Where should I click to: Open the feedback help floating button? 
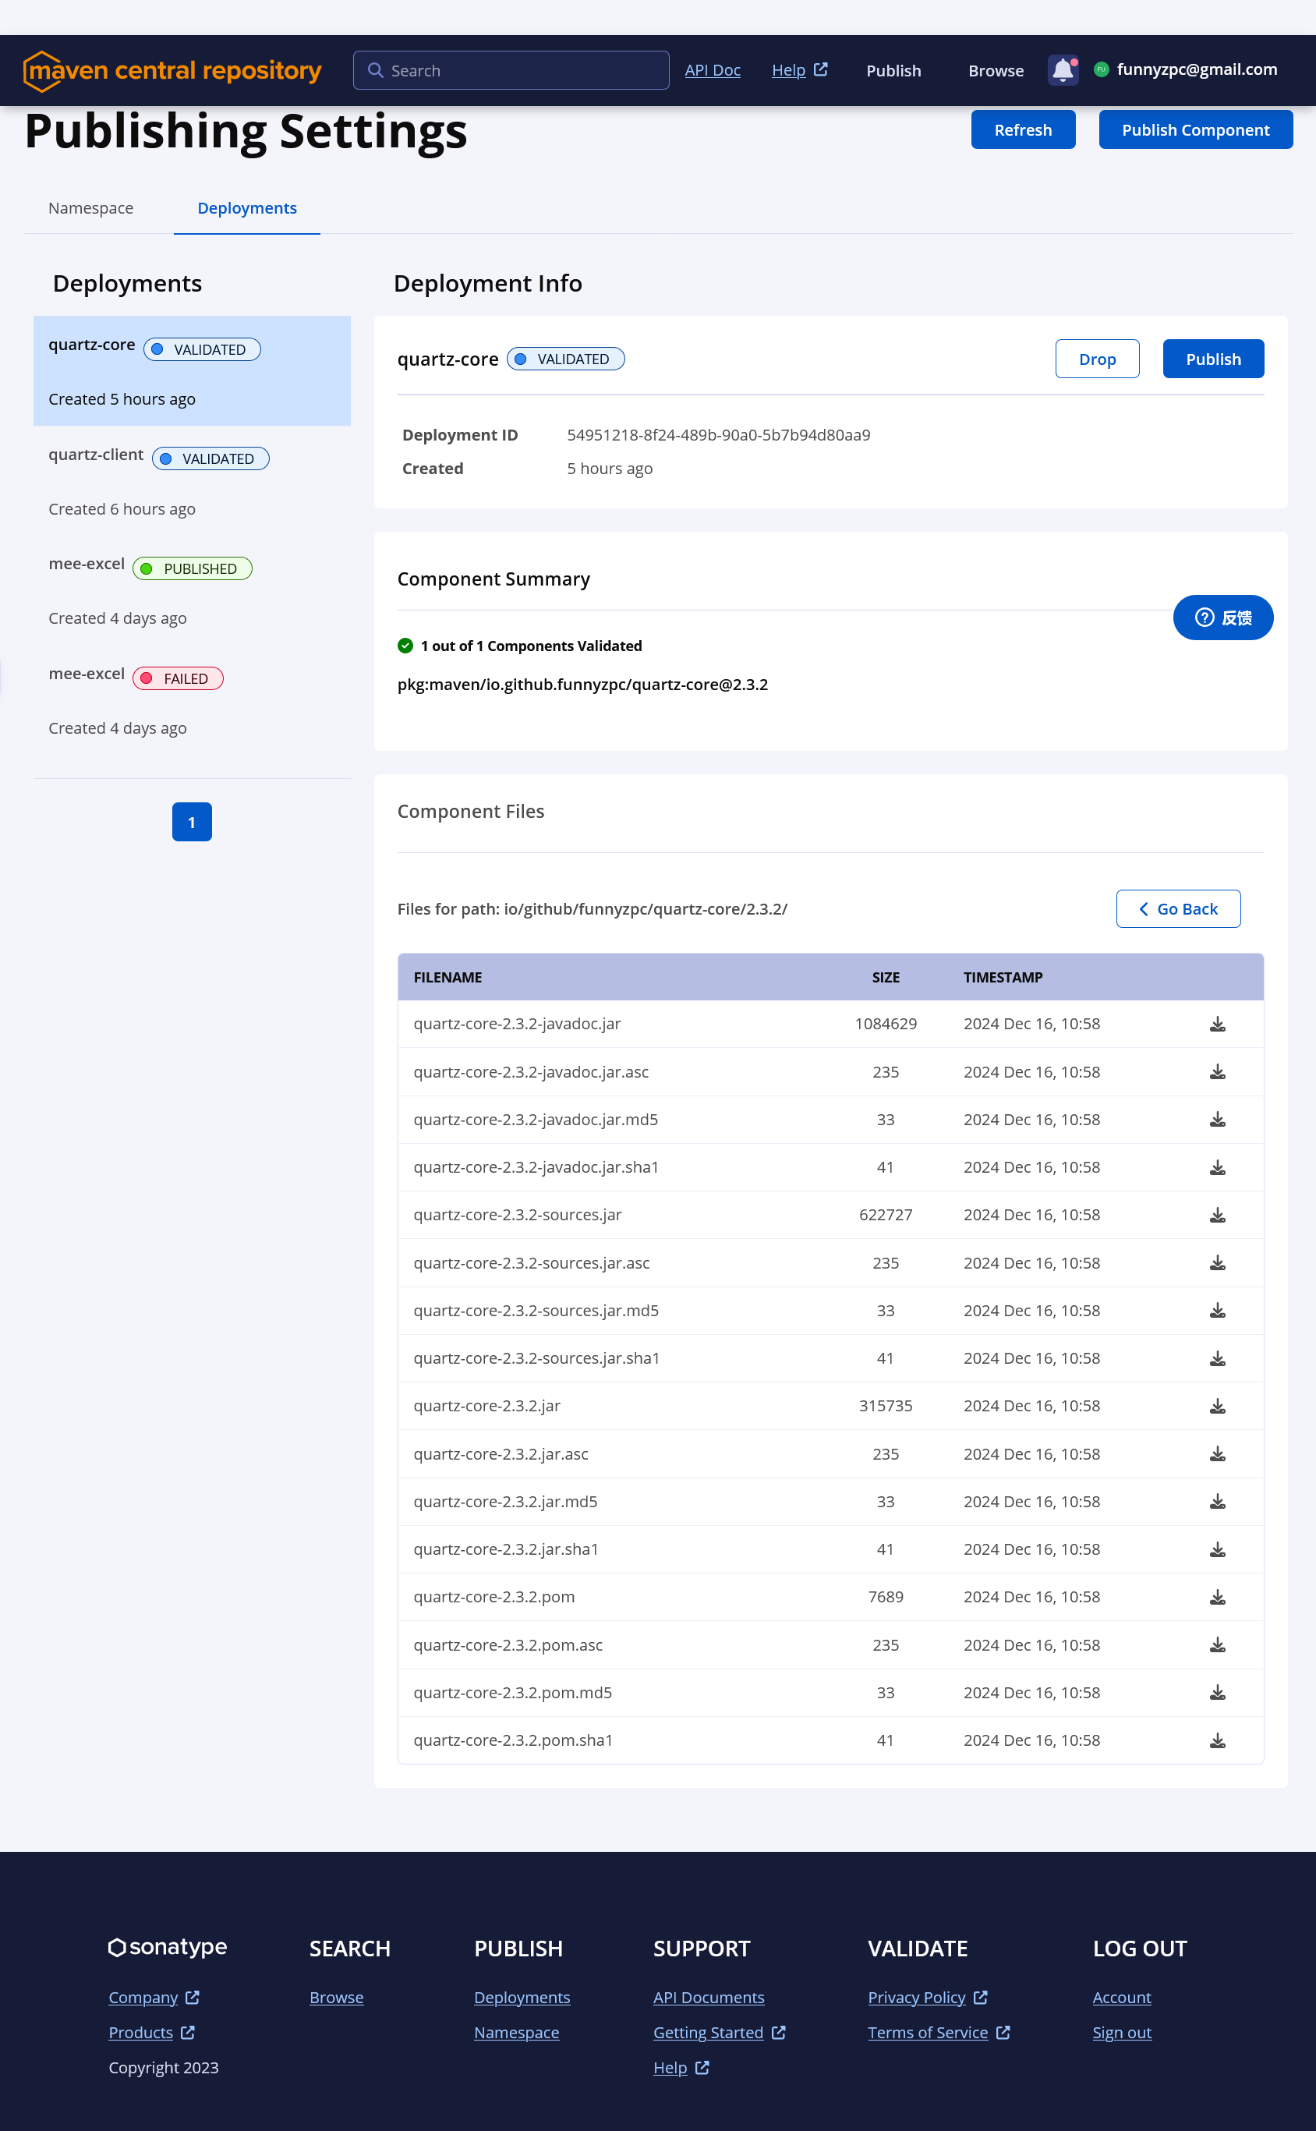pos(1222,618)
